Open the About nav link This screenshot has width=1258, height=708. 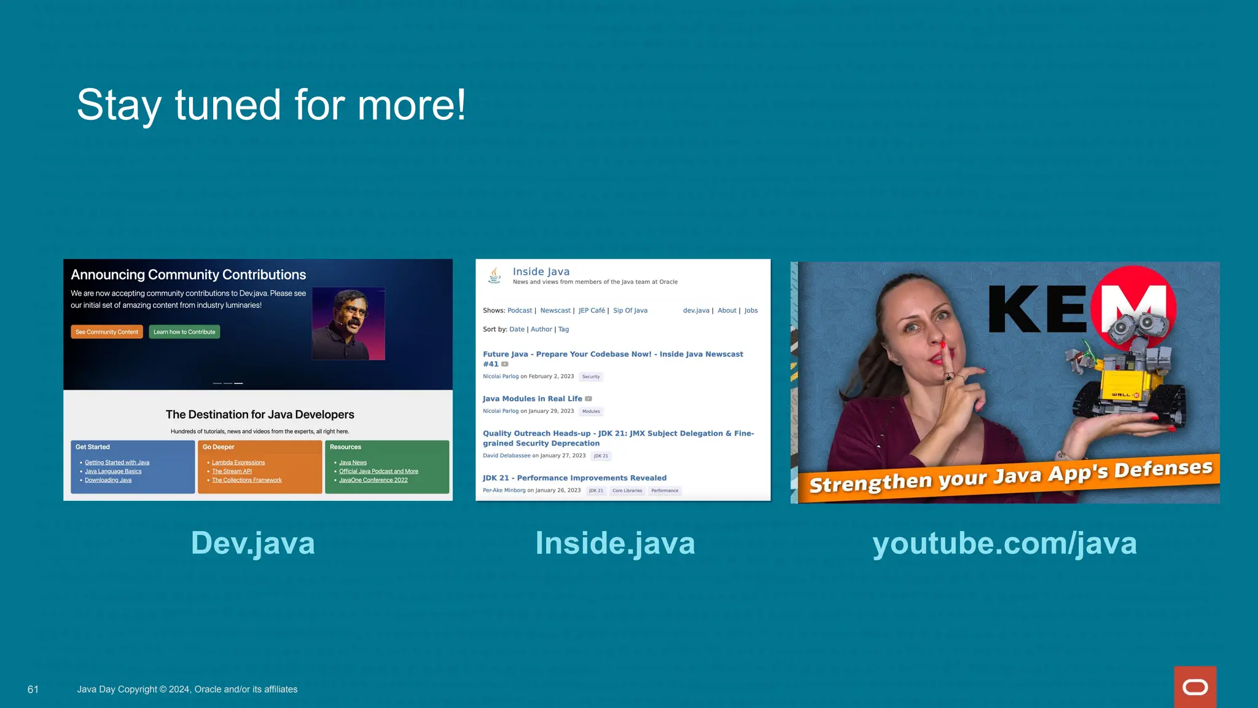pyautogui.click(x=727, y=310)
